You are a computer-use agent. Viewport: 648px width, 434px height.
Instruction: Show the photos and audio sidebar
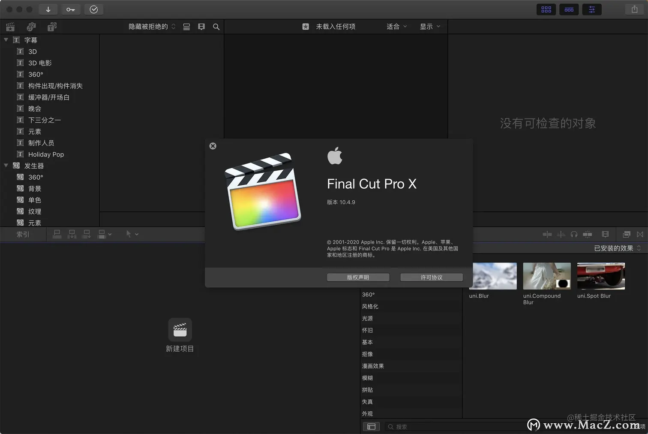coord(31,27)
